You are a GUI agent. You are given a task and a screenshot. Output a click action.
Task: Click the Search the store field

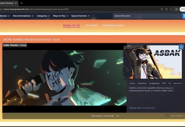click(x=148, y=16)
